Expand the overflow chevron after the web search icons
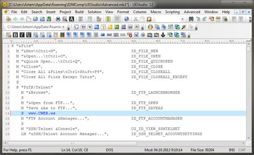The image size is (254, 155). pos(142,28)
